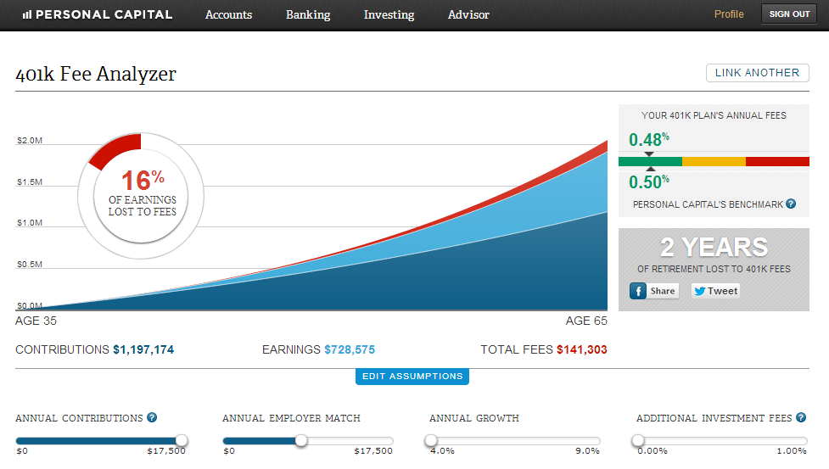Click the $2.0M axis label
The width and height of the screenshot is (829, 469).
pos(30,141)
